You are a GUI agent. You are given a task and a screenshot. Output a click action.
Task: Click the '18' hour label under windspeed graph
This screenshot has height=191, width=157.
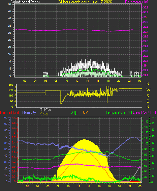click(x=108, y=81)
